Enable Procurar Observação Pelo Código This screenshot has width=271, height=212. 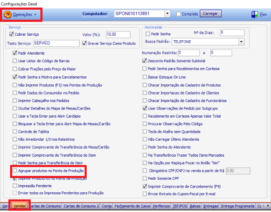145,124
